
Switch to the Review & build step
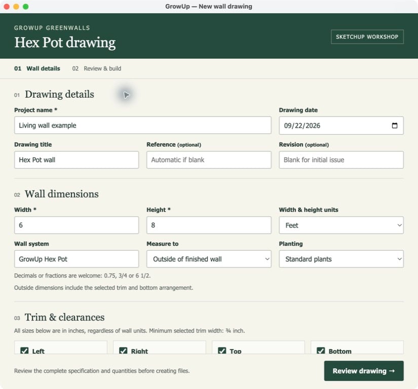click(96, 68)
